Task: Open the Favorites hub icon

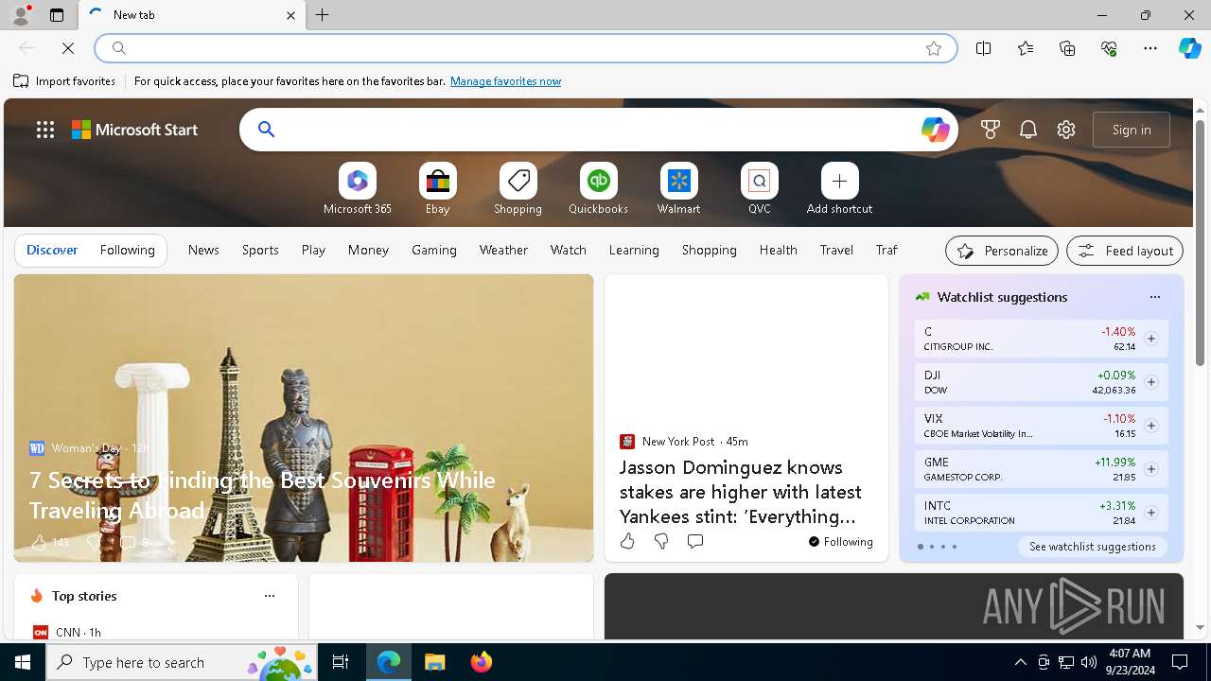Action: (x=1026, y=48)
